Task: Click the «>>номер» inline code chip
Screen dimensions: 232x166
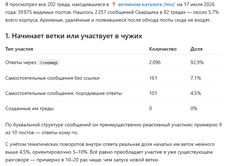Action: click(49, 63)
